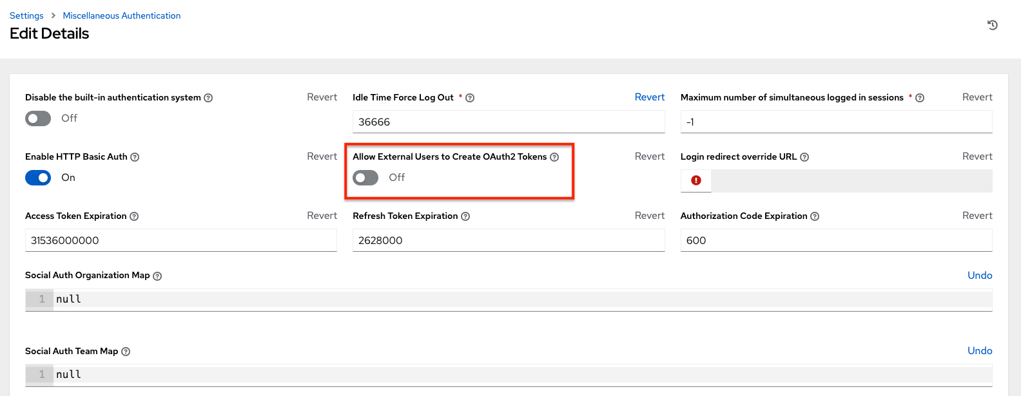Show help for Maximum simultaneous logged in sessions
The width and height of the screenshot is (1021, 396).
tap(920, 98)
